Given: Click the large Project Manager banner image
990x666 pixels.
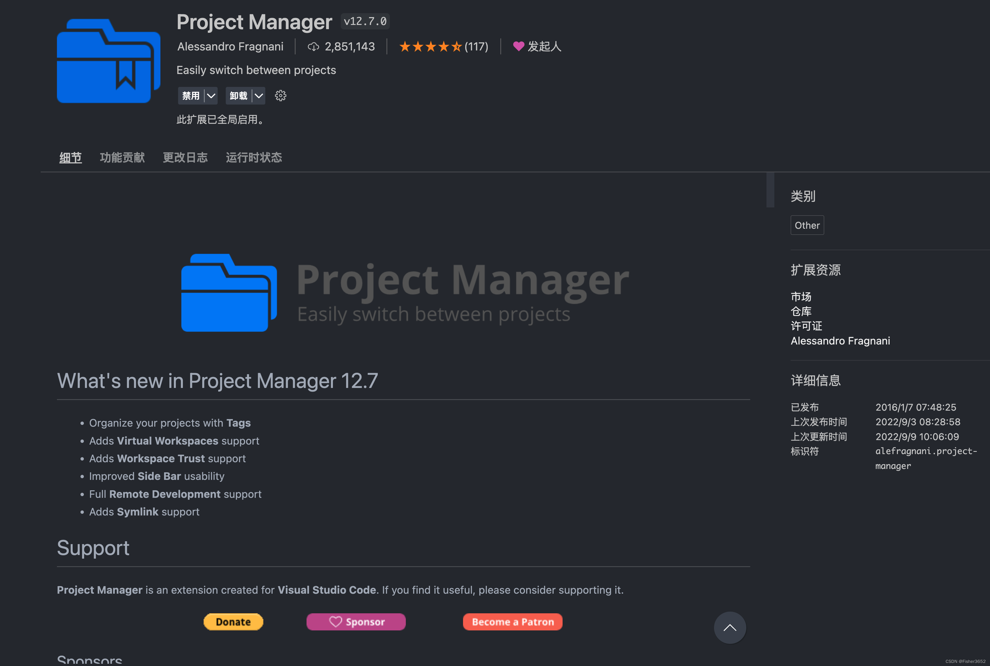Looking at the screenshot, I should [x=405, y=293].
